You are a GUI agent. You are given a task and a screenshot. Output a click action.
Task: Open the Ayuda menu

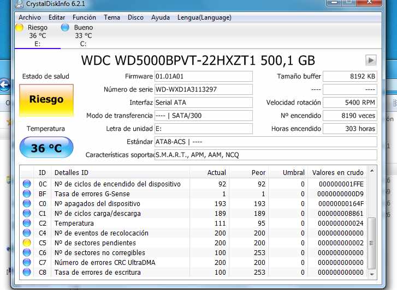click(160, 17)
